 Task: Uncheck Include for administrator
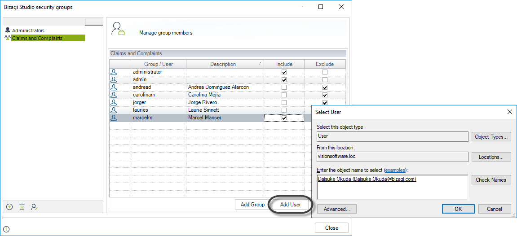coord(284,72)
